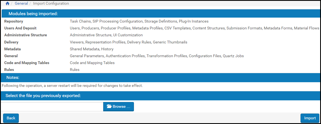
Task: Click the home icon in breadcrumb
Action: coord(7,4)
